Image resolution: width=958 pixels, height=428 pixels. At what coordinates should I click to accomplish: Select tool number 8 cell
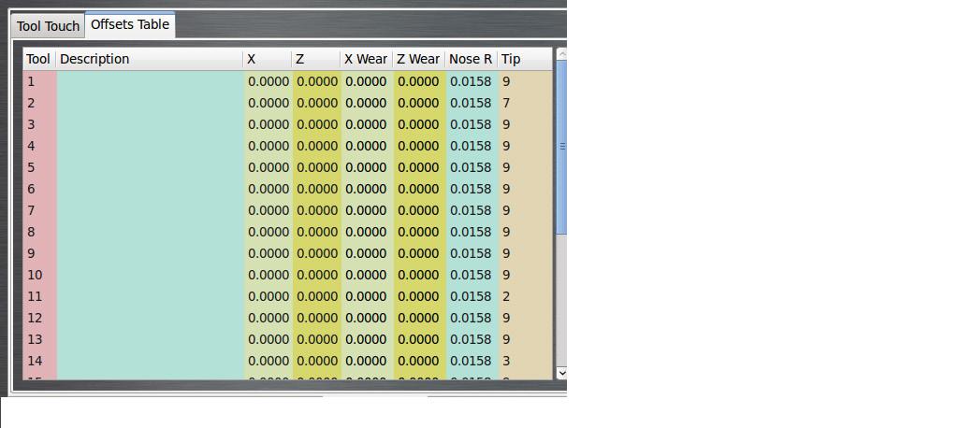click(x=39, y=232)
